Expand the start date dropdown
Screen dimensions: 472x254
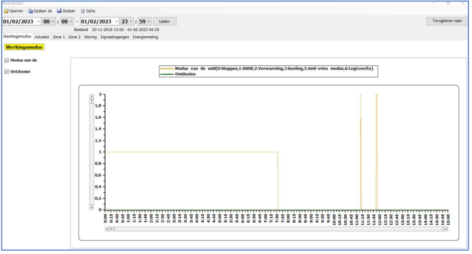pos(38,21)
